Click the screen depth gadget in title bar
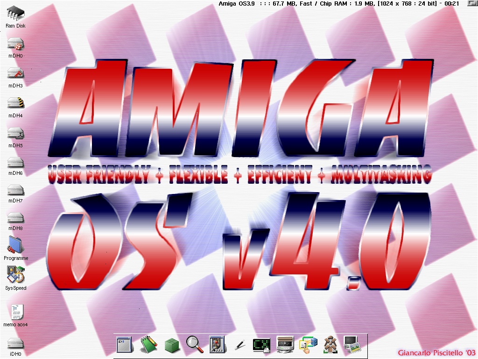The image size is (478, 359). pyautogui.click(x=470, y=3)
